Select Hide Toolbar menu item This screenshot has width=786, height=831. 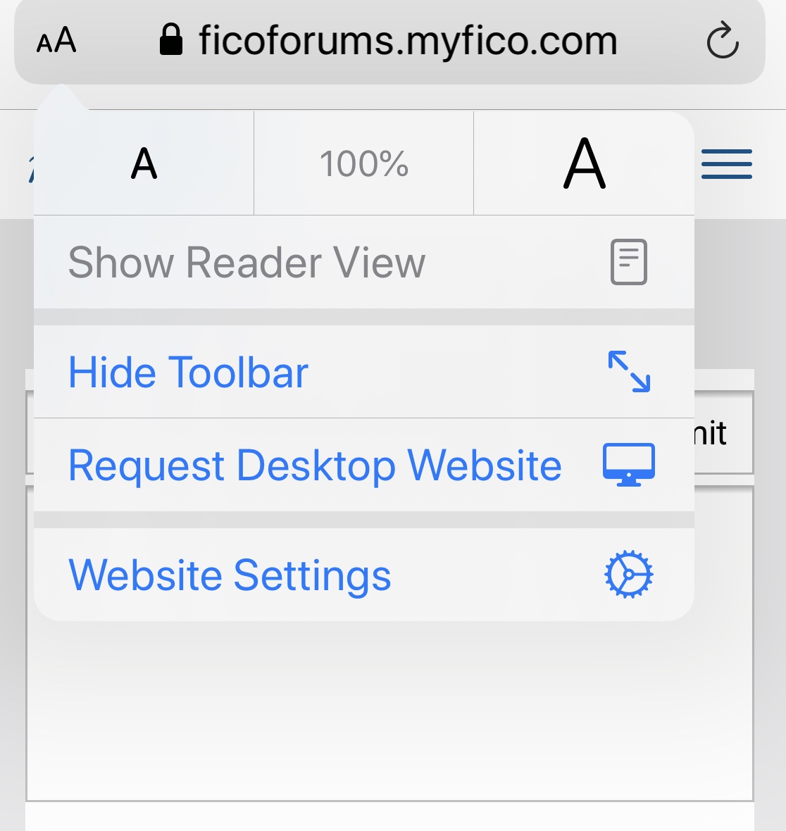(x=364, y=372)
